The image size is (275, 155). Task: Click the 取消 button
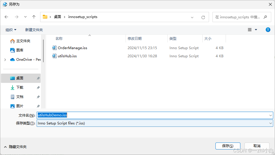click(x=257, y=146)
